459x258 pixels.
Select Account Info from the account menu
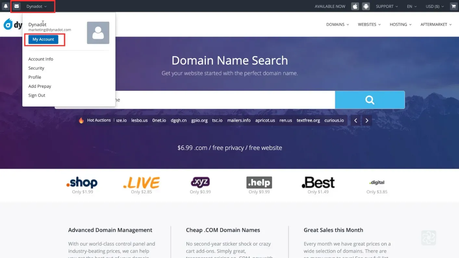[x=41, y=59]
